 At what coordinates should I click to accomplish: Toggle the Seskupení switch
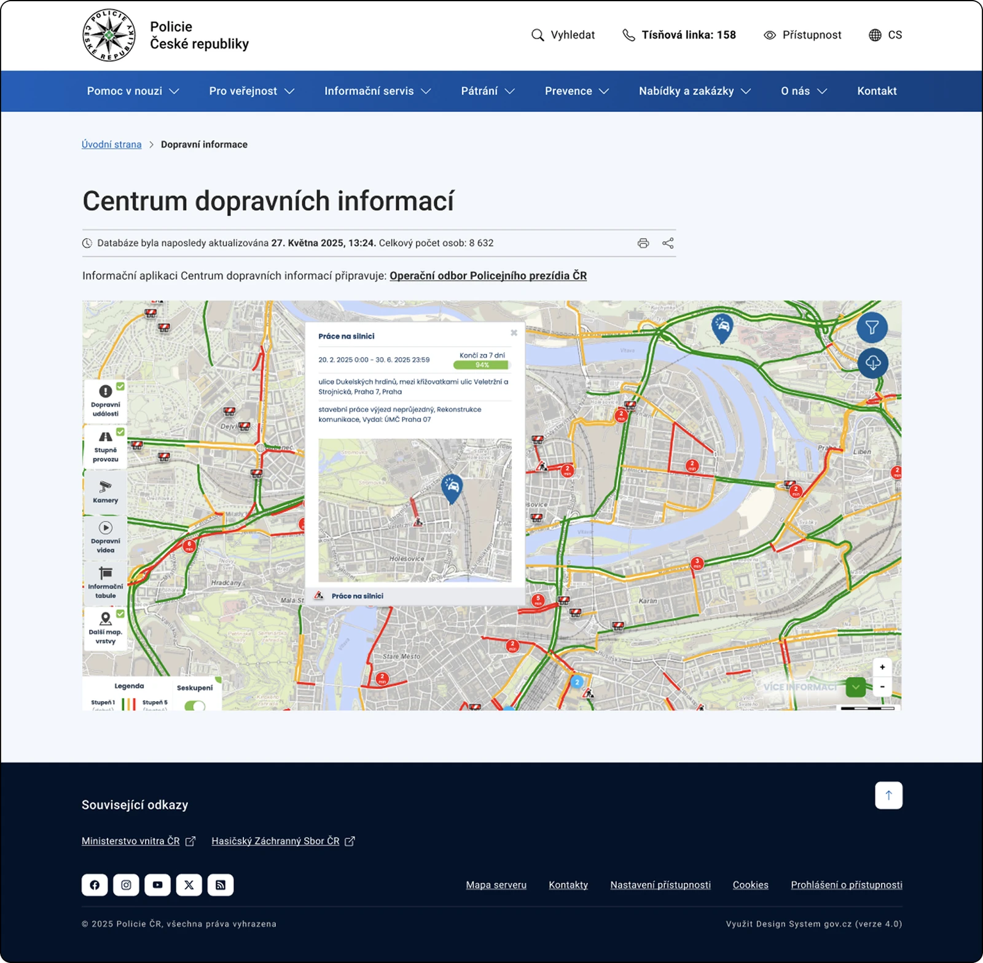click(x=195, y=706)
